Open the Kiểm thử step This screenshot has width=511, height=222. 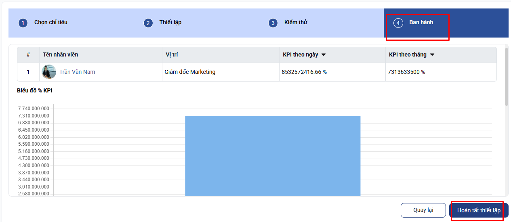[x=296, y=23]
